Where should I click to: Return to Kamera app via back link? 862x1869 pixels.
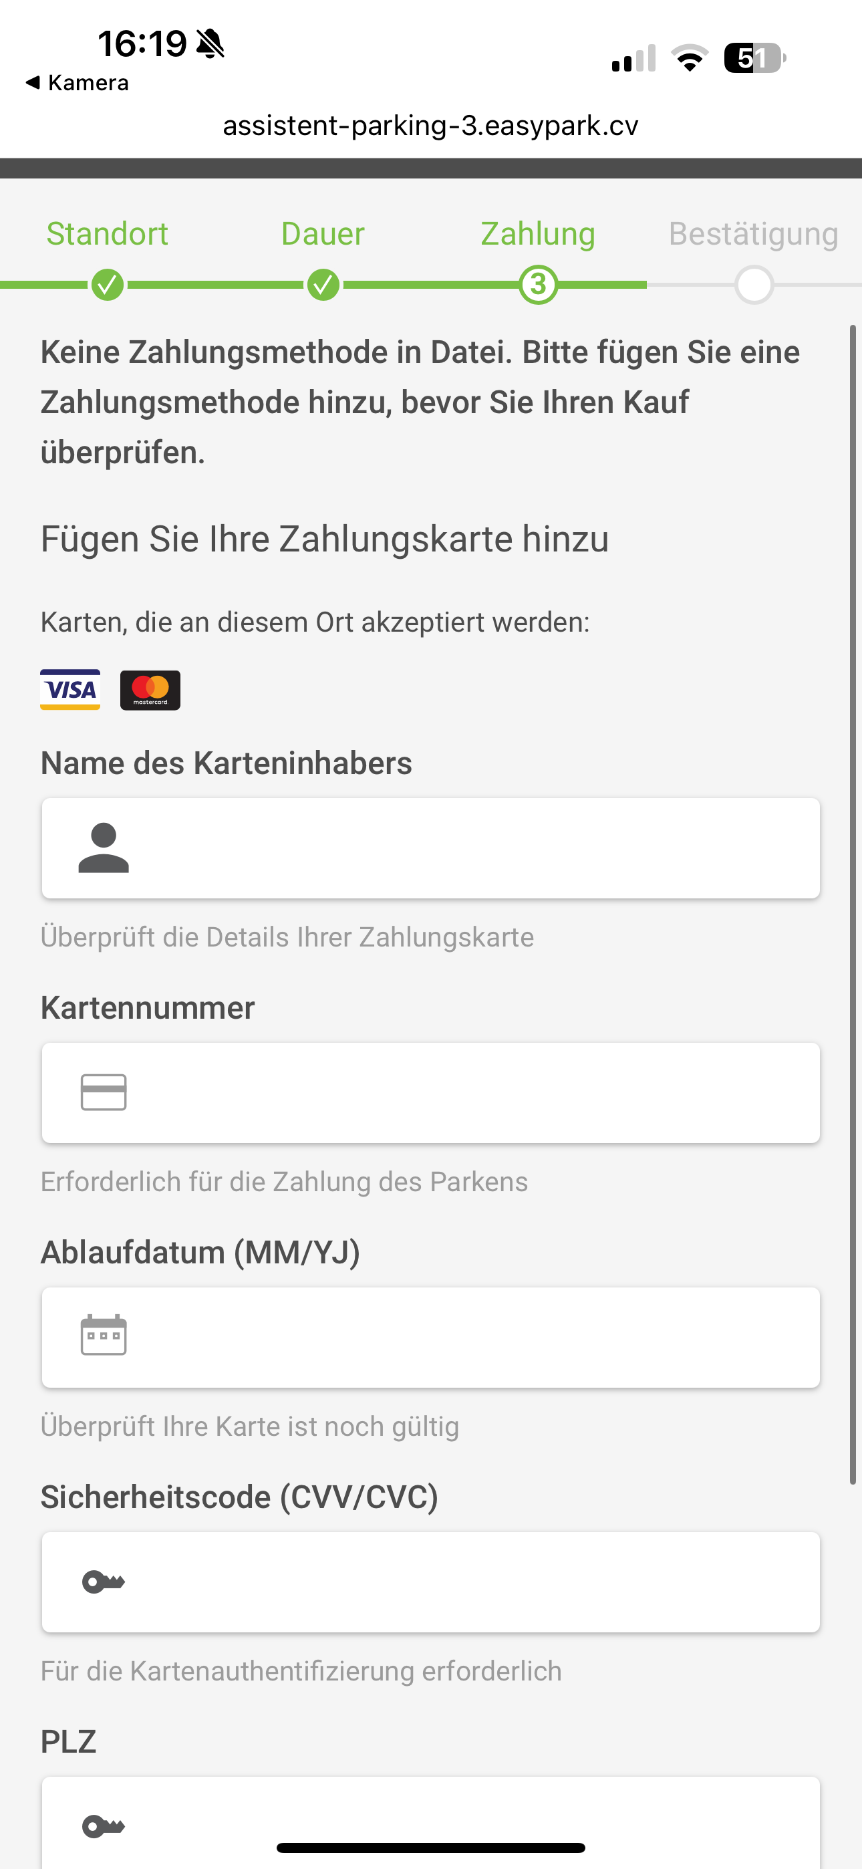[78, 83]
